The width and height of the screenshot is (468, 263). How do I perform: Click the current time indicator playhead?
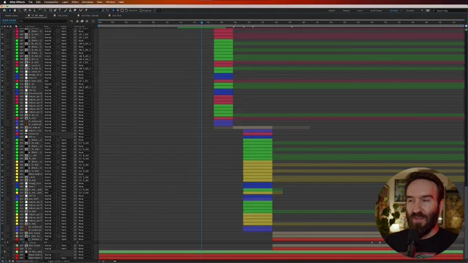pos(202,23)
